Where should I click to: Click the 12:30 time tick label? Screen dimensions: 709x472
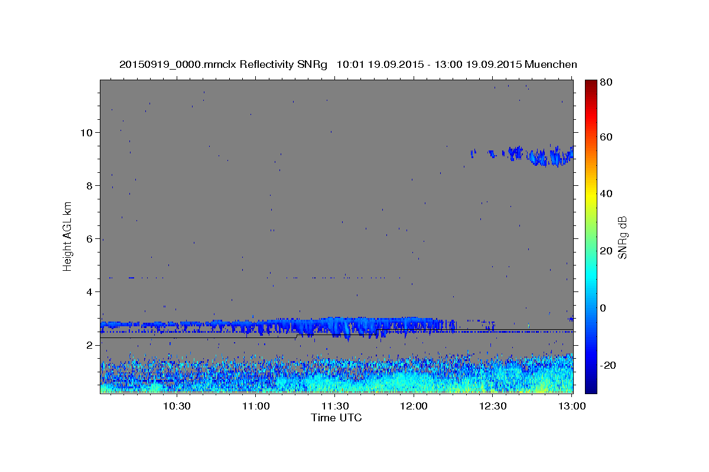tap(493, 406)
